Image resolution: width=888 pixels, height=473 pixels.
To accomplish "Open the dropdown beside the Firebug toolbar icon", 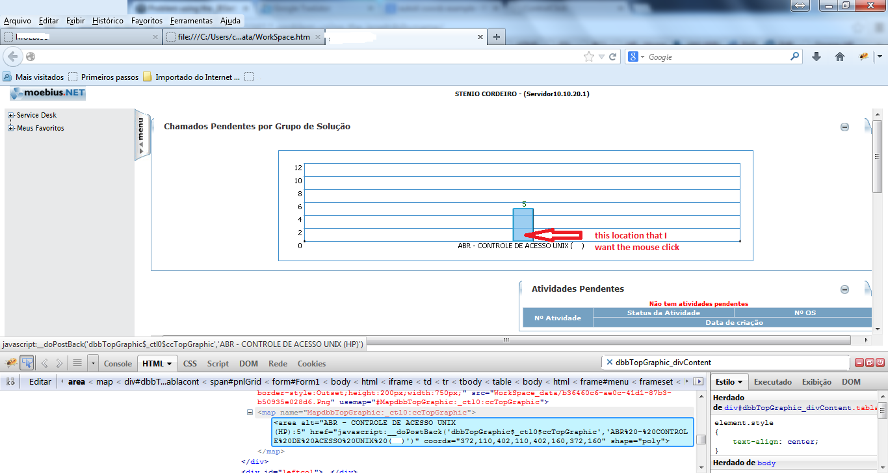I will click(x=879, y=57).
